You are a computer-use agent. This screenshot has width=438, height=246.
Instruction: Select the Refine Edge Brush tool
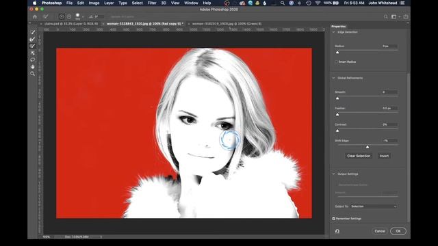point(32,39)
